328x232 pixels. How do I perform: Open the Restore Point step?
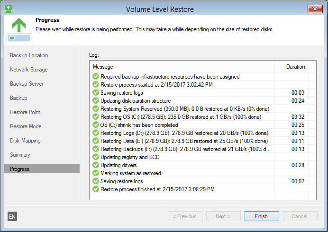25,112
